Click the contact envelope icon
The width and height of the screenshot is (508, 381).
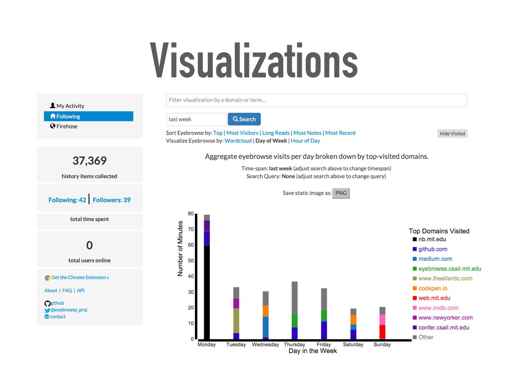[47, 317]
